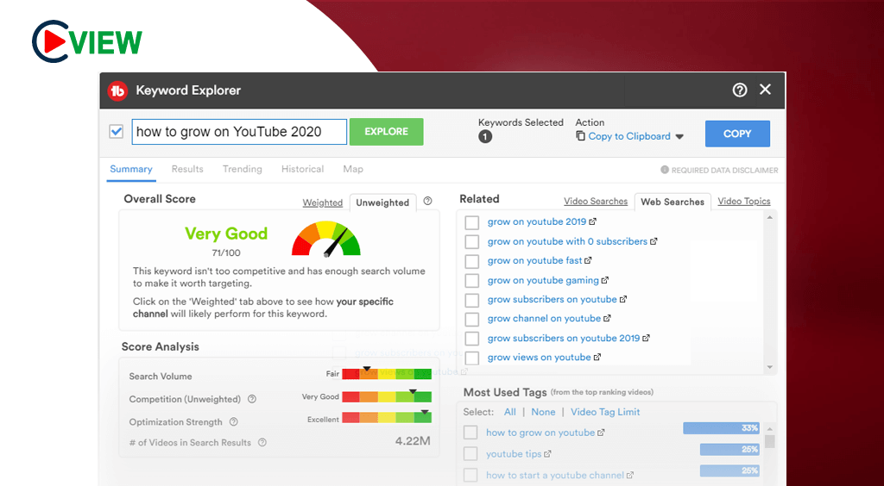This screenshot has width=884, height=486.
Task: Open the youtube tips tag link
Action: click(x=514, y=454)
